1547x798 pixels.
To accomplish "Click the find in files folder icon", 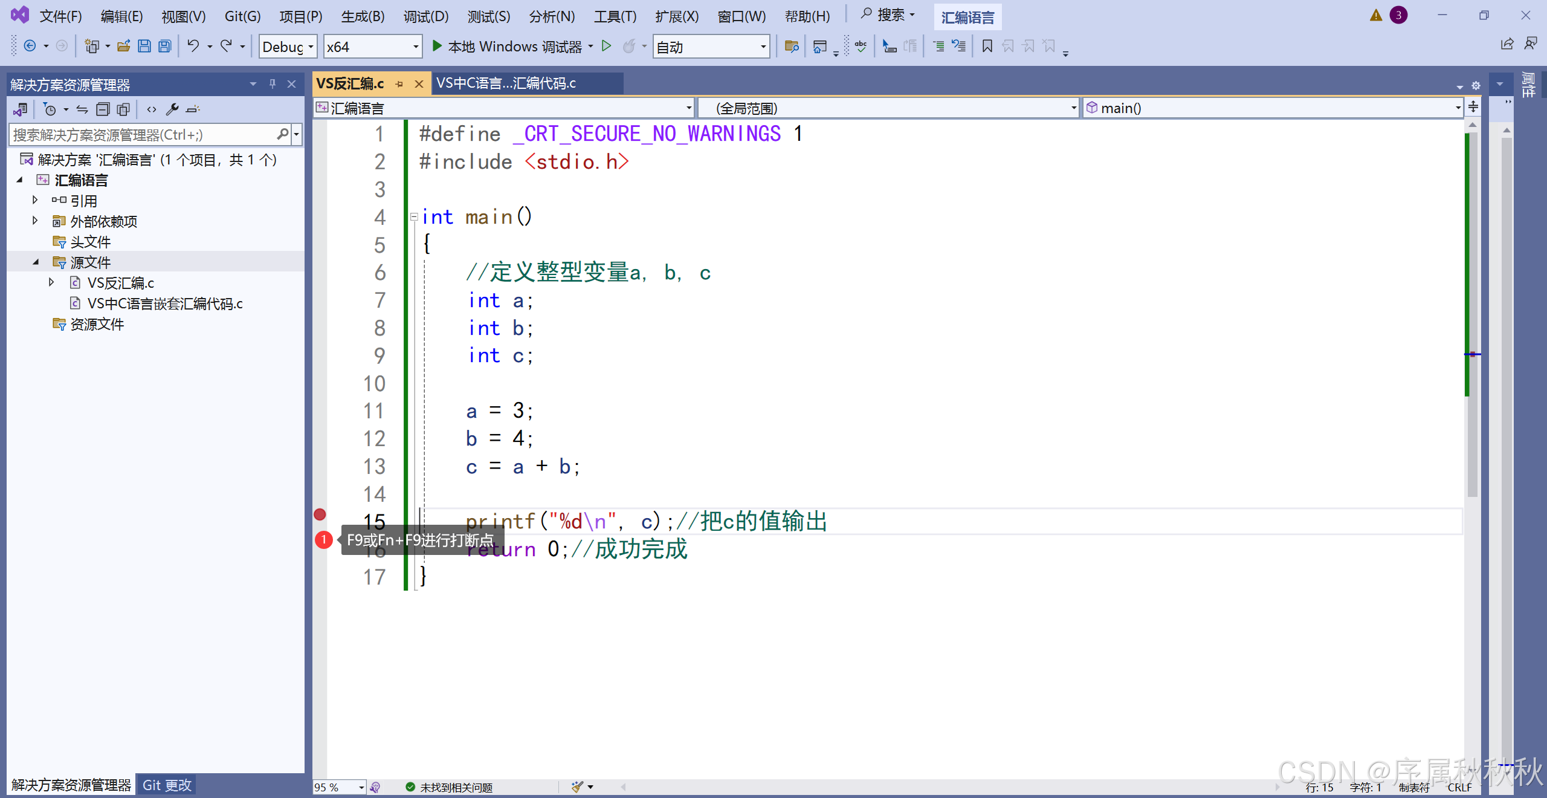I will pyautogui.click(x=792, y=46).
